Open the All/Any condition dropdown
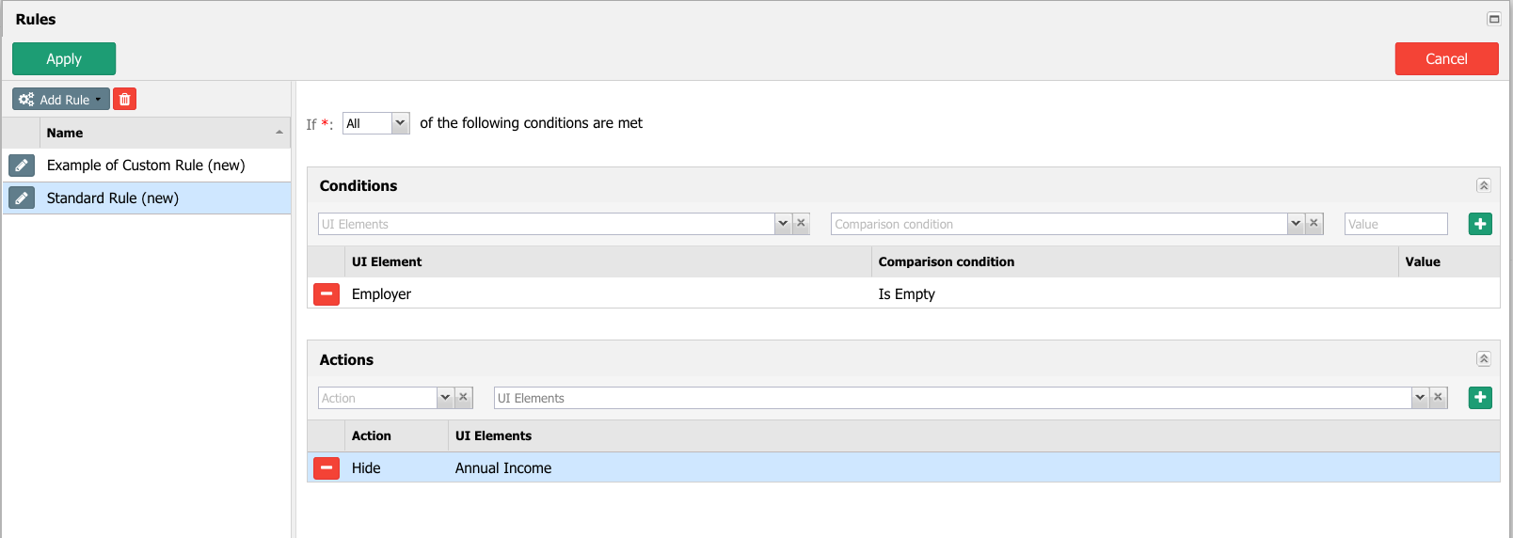This screenshot has height=538, width=1513. 400,123
